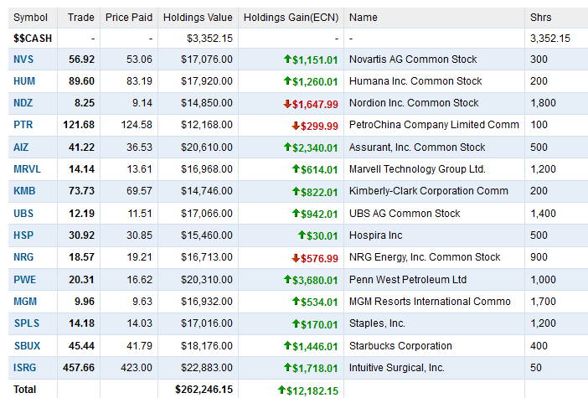588x398 pixels.
Task: Open the AIZ symbol link
Action: (21, 147)
